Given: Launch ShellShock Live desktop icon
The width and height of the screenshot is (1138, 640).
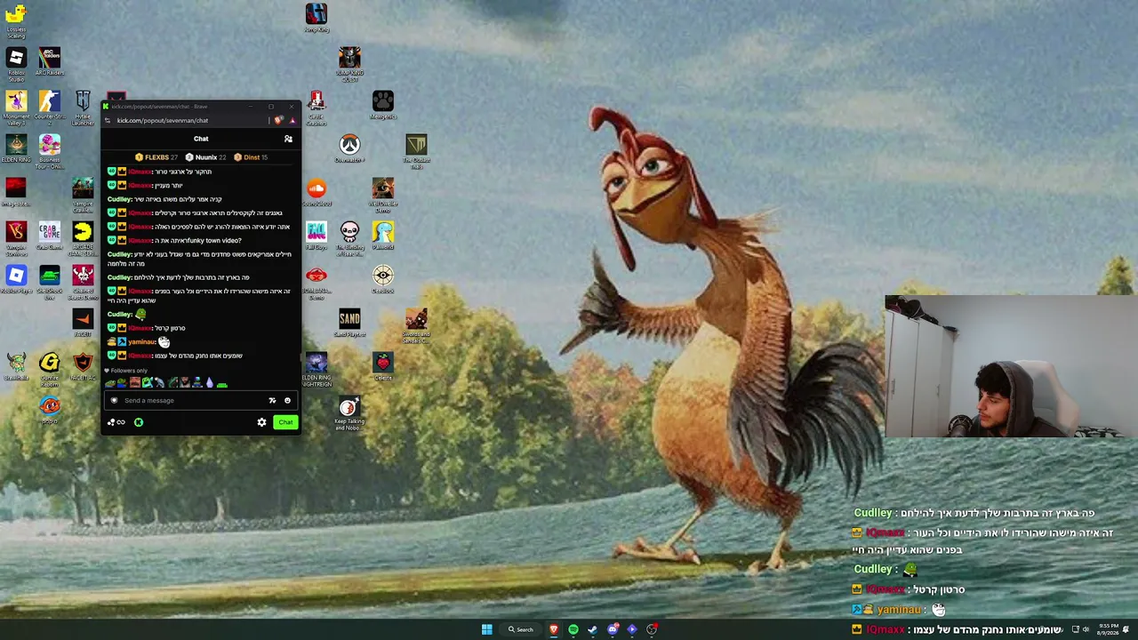Looking at the screenshot, I should (x=49, y=282).
